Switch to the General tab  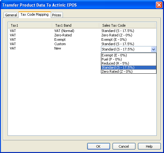point(11,15)
